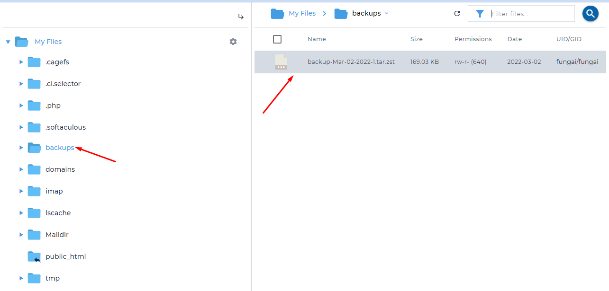
Task: Open the public_html folder
Action: point(65,256)
